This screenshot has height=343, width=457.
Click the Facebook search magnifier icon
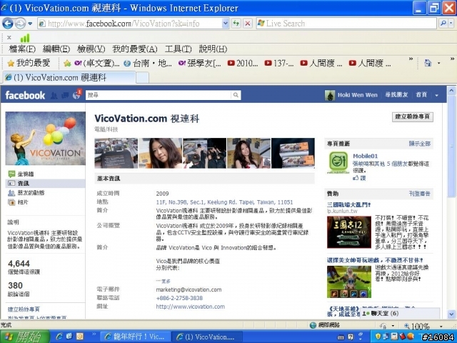(x=236, y=95)
